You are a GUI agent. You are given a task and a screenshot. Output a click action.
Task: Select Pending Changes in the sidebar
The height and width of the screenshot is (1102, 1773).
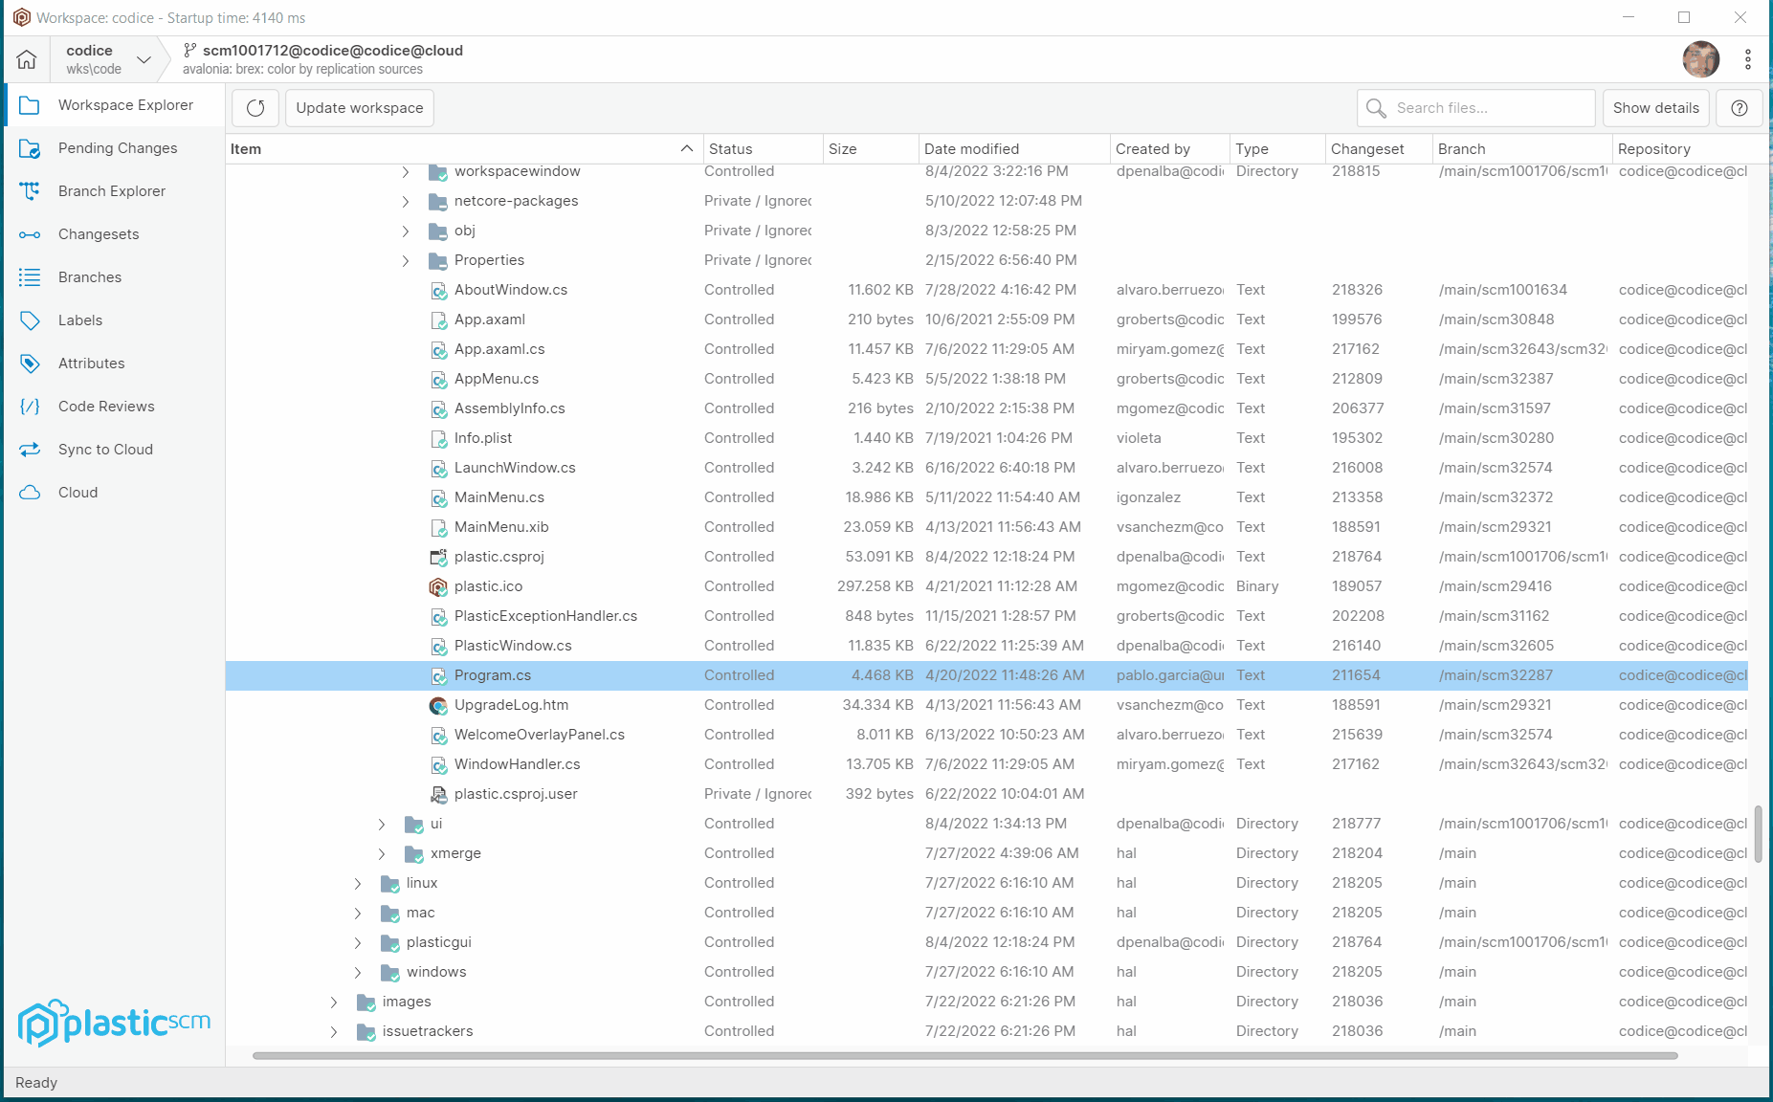coord(117,148)
